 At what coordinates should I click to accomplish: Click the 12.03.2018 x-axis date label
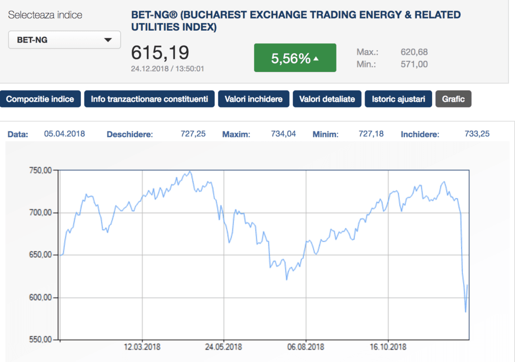pos(142,347)
